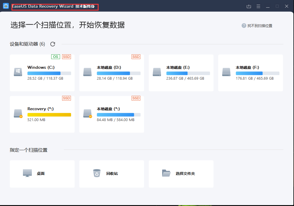Click the '指定一个扫描位置' heading
294x206 pixels.
pyautogui.click(x=29, y=150)
